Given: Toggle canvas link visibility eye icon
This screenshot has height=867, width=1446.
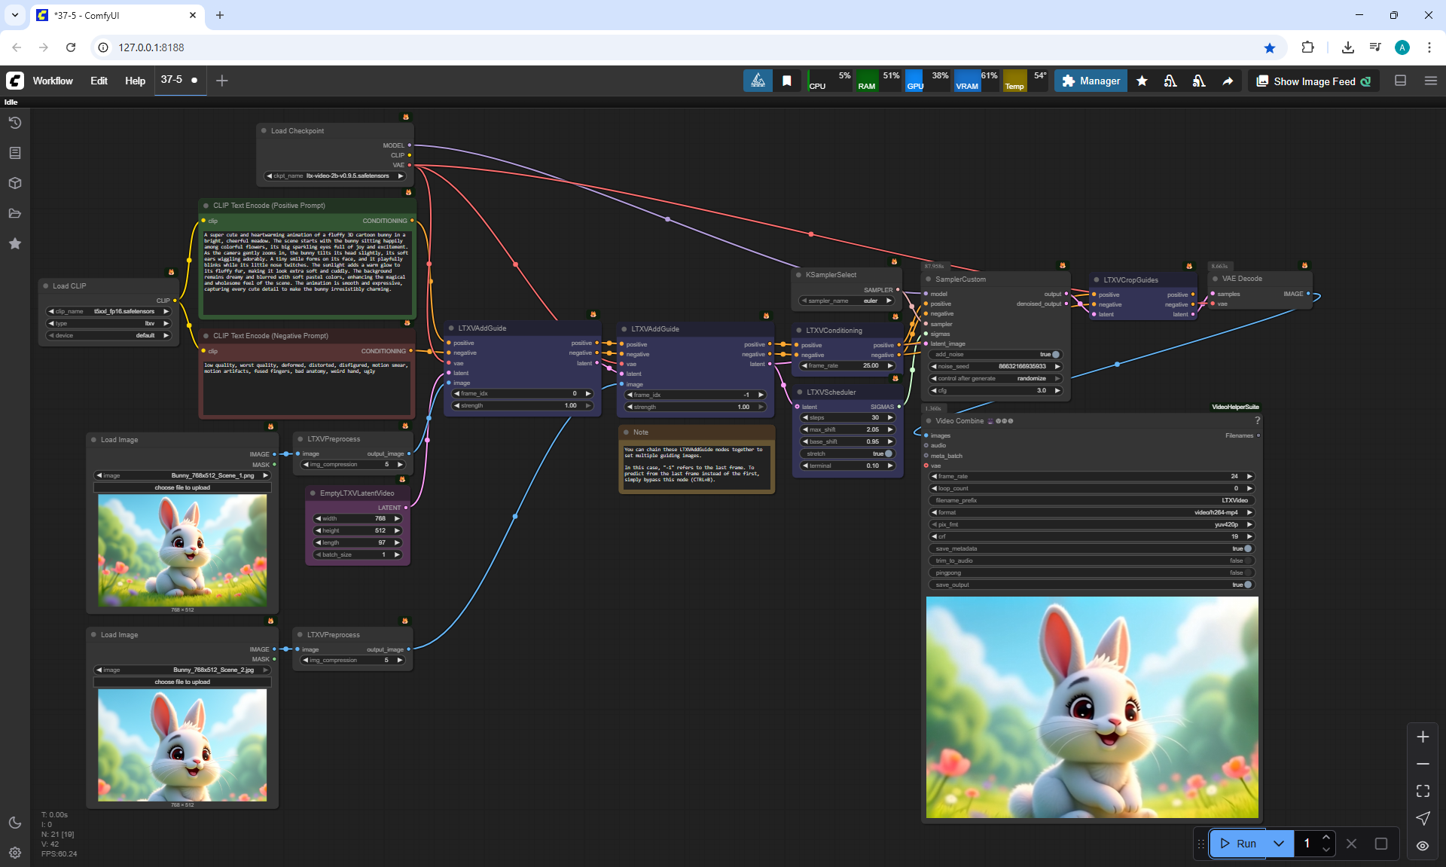Looking at the screenshot, I should tap(1423, 846).
